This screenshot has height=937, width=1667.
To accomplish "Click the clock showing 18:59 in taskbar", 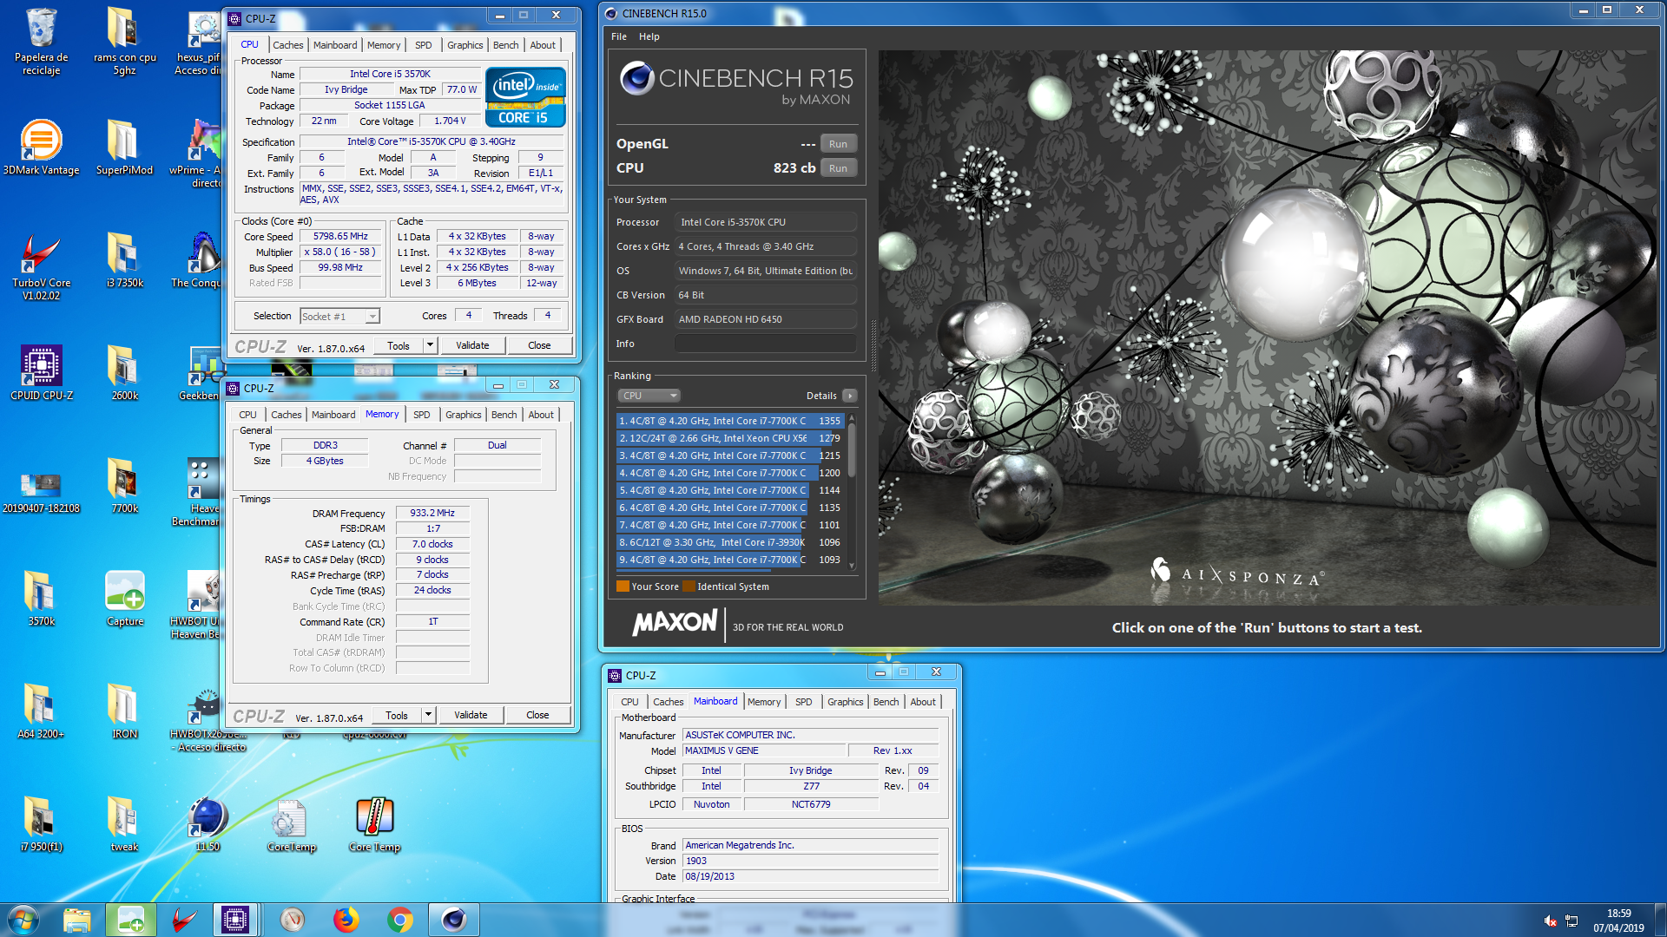I will coord(1618,913).
